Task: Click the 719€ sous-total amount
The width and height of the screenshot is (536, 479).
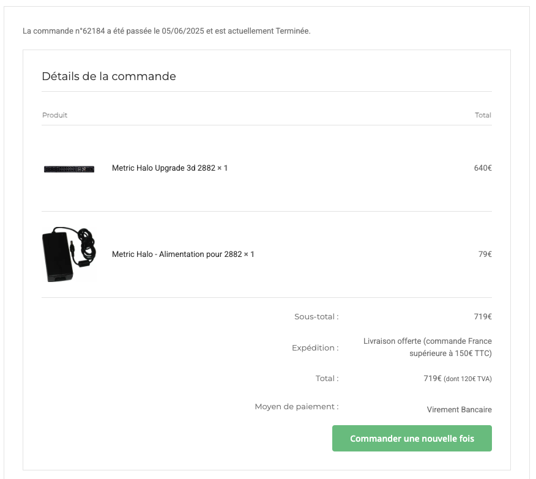Action: coord(483,317)
